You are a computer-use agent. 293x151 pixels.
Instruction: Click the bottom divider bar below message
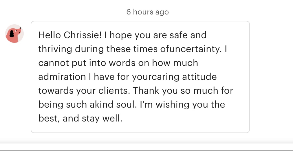click(x=146, y=147)
